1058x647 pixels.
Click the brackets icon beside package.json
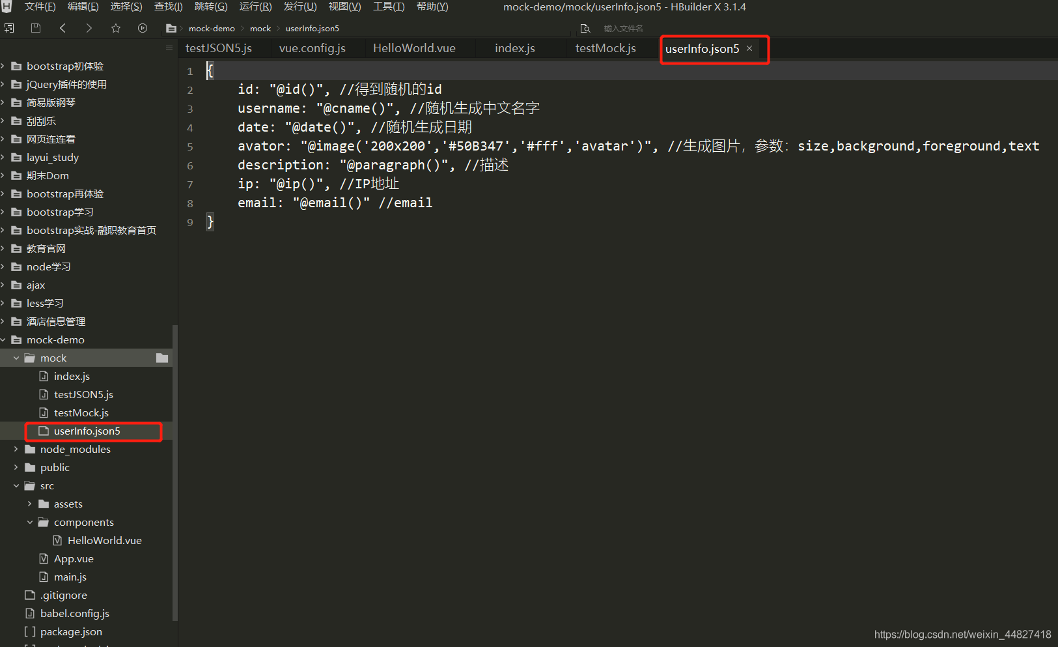point(29,631)
